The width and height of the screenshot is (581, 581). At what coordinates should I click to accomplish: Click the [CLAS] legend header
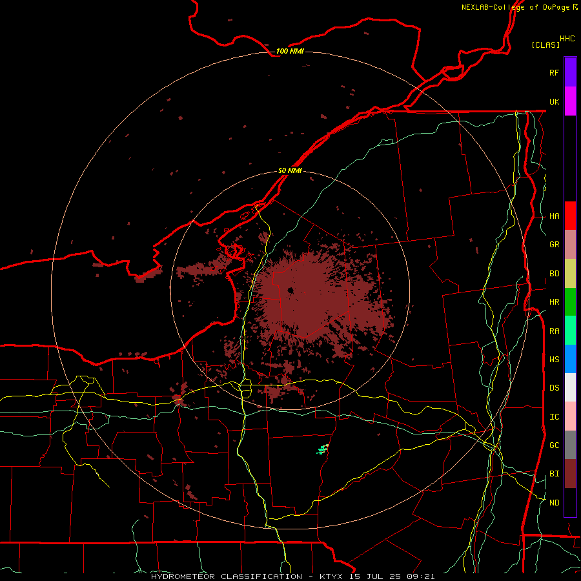pyautogui.click(x=545, y=45)
